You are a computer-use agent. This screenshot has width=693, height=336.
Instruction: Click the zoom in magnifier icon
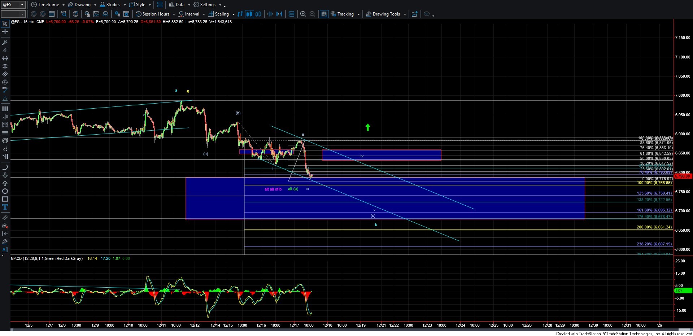tap(303, 14)
